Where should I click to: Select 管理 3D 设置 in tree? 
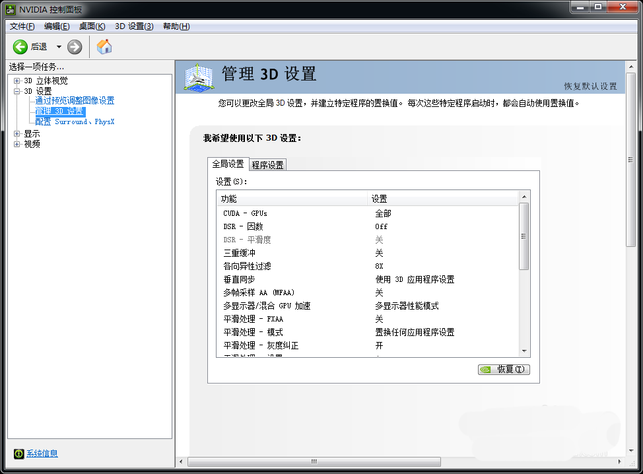click(x=60, y=111)
